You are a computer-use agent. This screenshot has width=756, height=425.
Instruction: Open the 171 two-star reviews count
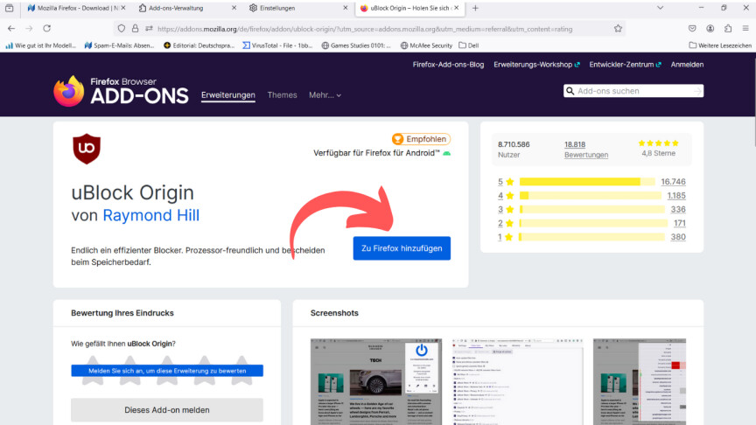coord(679,223)
